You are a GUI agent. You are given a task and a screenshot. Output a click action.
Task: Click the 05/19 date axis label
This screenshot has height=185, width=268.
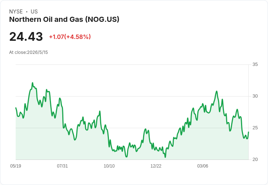pos(16,166)
